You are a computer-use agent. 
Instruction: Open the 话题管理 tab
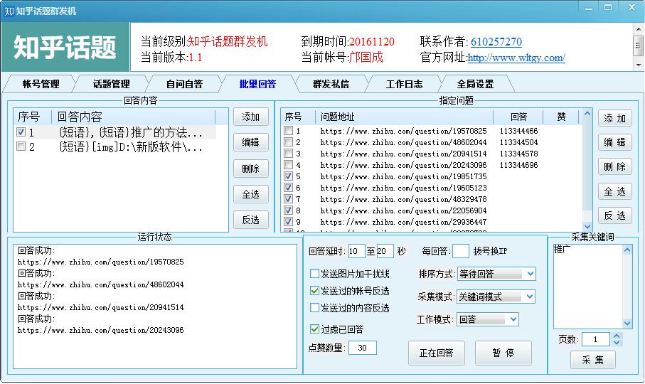click(x=111, y=85)
